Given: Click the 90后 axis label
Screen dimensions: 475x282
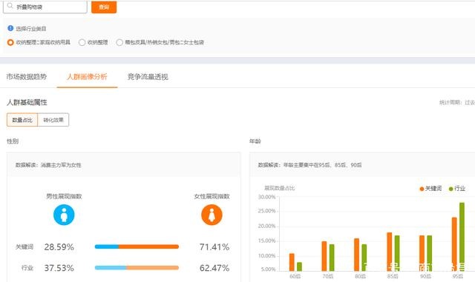Looking at the screenshot, I should (425, 276).
